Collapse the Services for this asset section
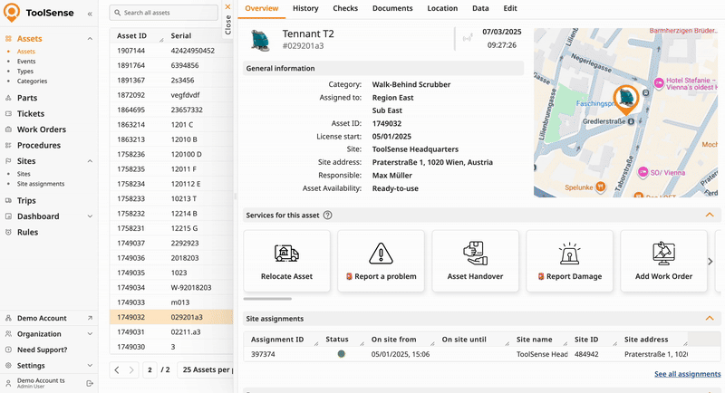Image resolution: width=725 pixels, height=393 pixels. pyautogui.click(x=710, y=216)
